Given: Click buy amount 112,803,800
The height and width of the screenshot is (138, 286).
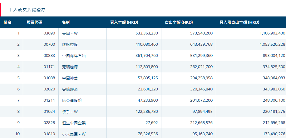Looking at the screenshot, I should point(147,67).
